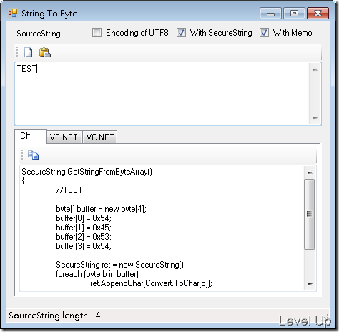The image size is (339, 332).
Task: Uncheck With SecureString option
Action: pos(181,33)
